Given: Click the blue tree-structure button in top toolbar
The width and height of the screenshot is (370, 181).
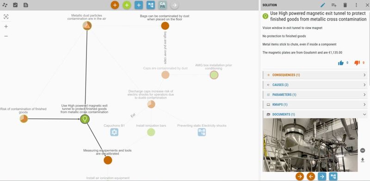Looking at the screenshot, I should (x=151, y=5).
